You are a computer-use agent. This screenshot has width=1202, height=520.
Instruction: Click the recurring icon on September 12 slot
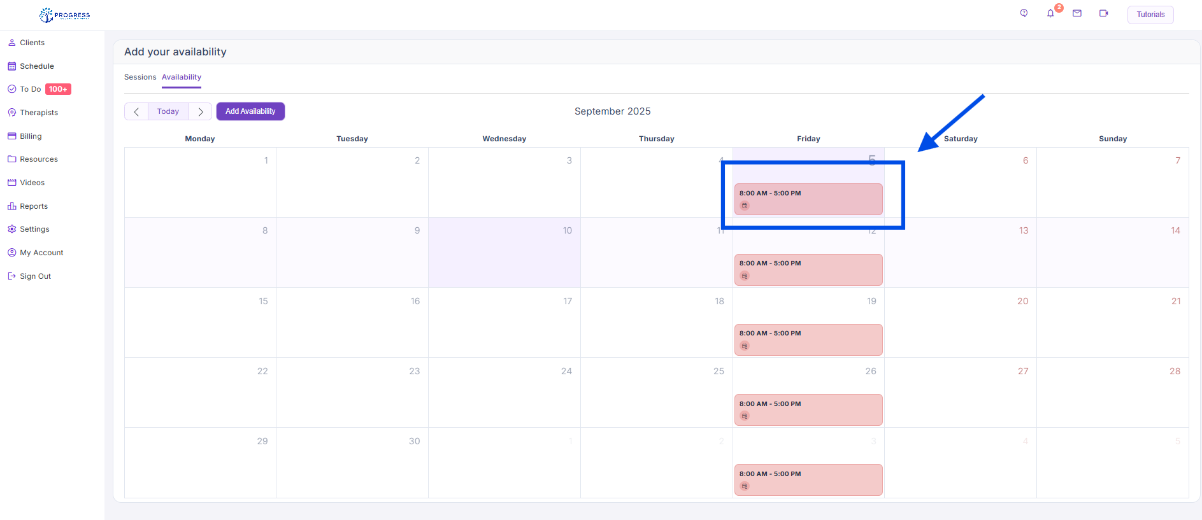click(745, 276)
